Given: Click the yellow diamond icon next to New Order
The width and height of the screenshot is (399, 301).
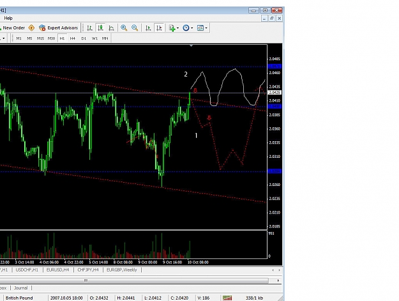Looking at the screenshot, I should pyautogui.click(x=31, y=27).
